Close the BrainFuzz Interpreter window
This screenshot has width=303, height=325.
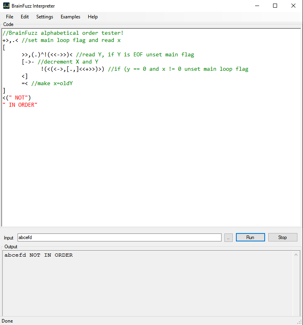tap(293, 6)
